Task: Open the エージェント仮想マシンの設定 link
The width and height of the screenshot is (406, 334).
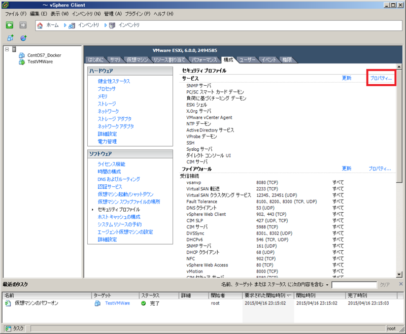Action: [x=125, y=232]
